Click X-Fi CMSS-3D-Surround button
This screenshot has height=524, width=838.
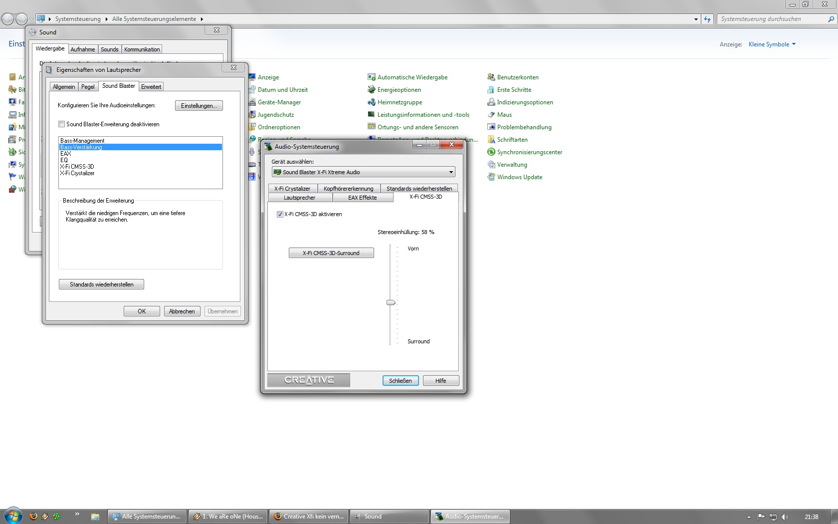point(331,253)
